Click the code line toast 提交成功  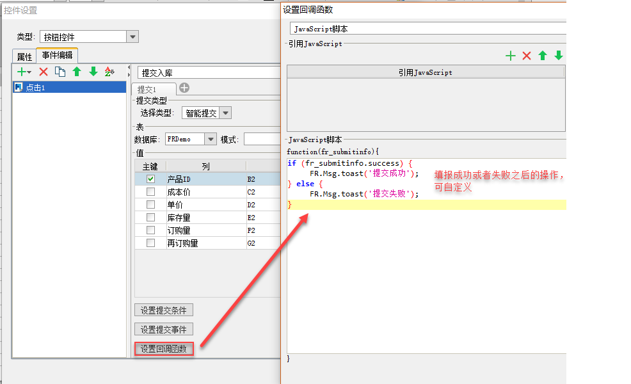pos(363,173)
